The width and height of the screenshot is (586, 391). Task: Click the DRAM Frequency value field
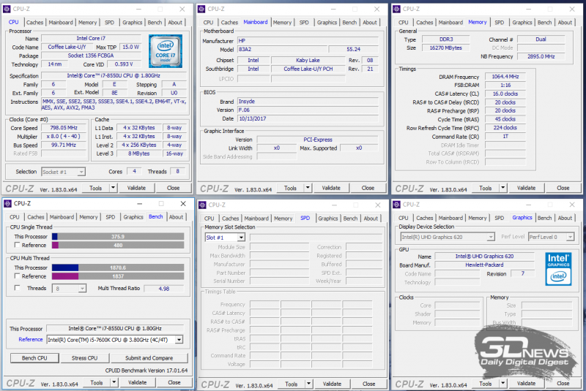point(505,77)
